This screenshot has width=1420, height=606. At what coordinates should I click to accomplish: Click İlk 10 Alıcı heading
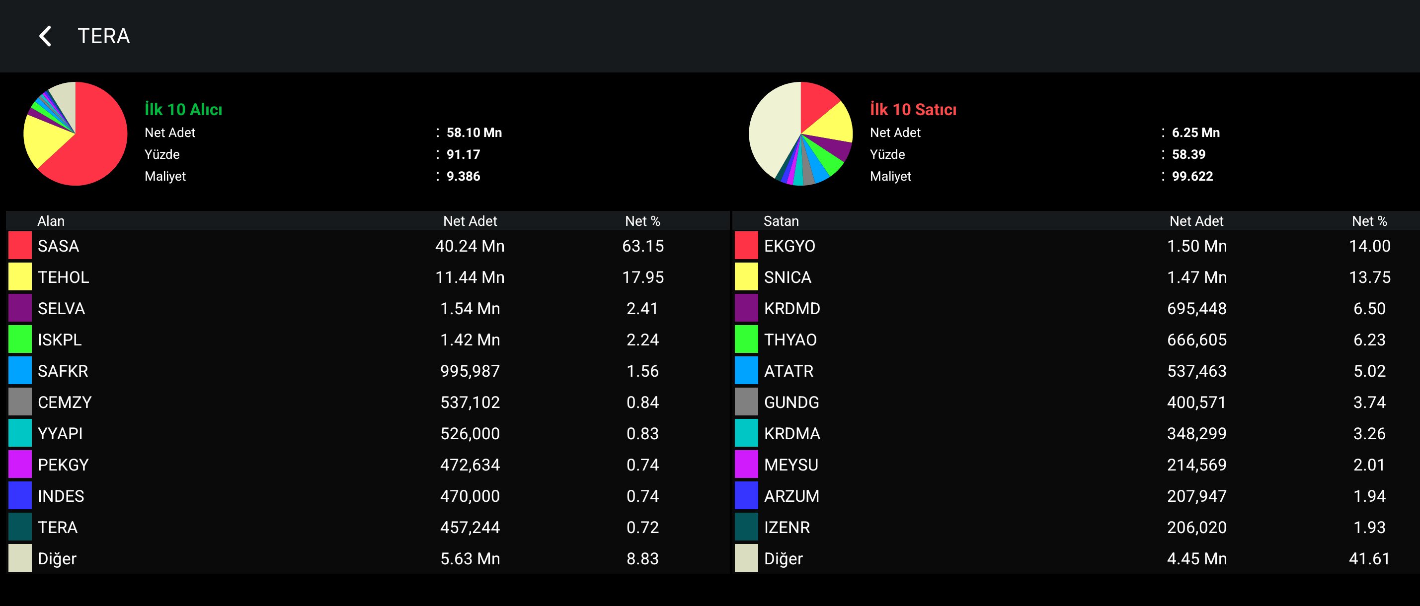(x=183, y=110)
